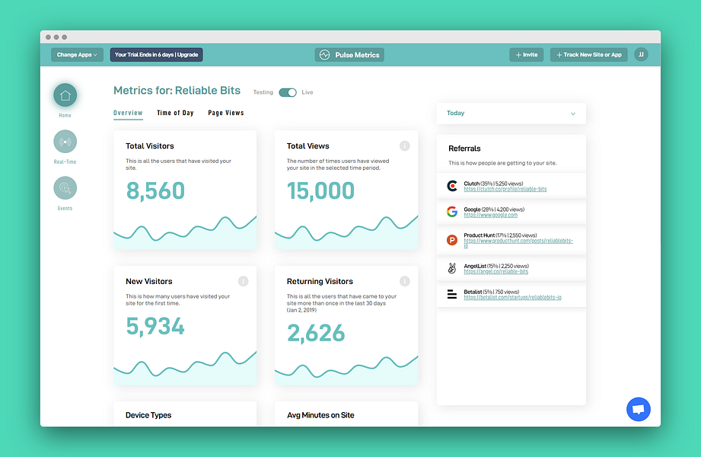
Task: Open the Events panel
Action: [x=65, y=187]
